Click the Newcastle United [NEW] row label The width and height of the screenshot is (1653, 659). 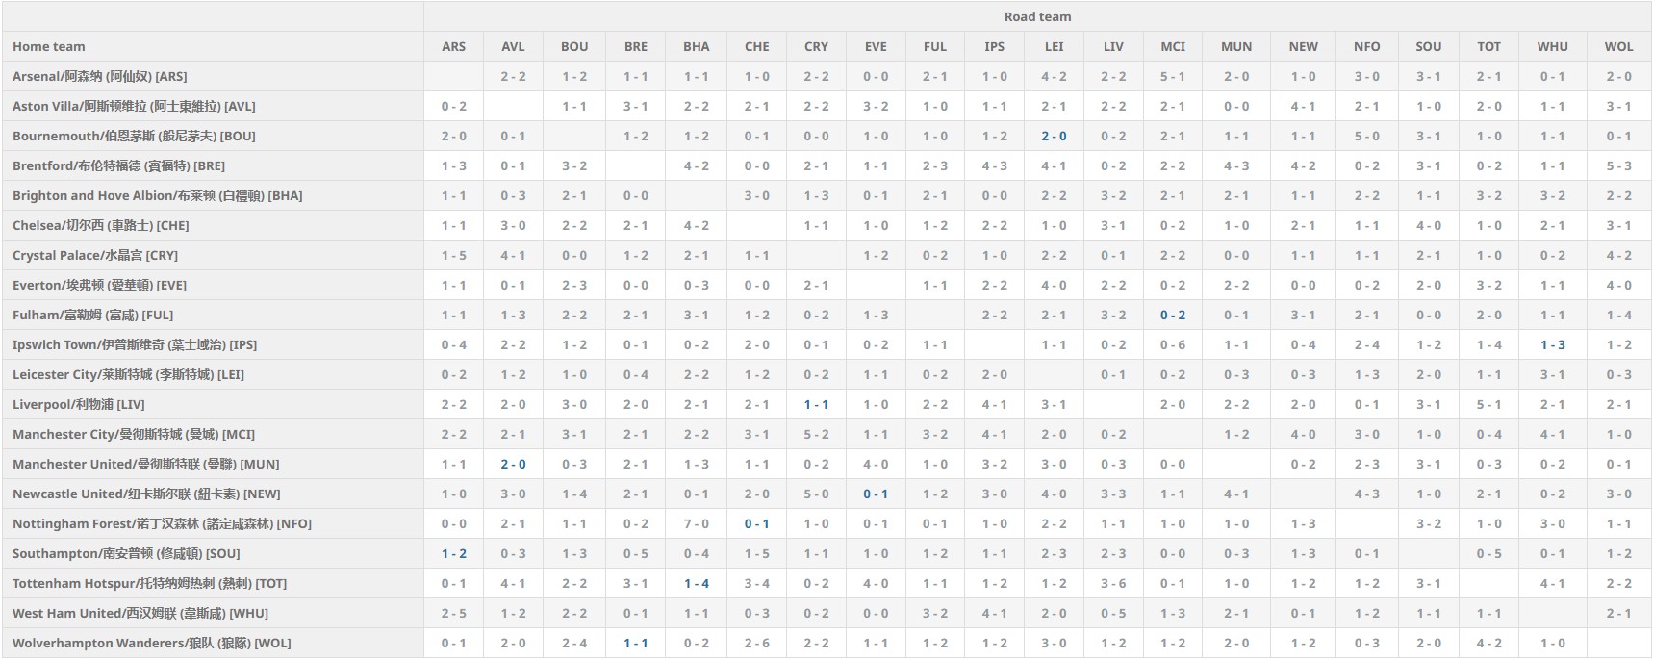tap(146, 494)
